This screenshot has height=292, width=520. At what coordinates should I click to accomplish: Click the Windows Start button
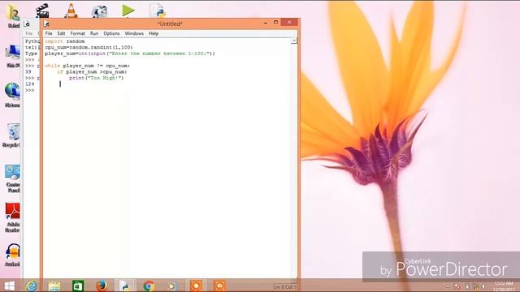[9, 286]
